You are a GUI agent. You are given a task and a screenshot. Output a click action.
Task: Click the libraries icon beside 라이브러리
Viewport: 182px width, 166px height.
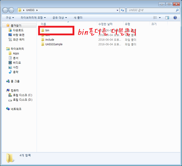pos(8,49)
